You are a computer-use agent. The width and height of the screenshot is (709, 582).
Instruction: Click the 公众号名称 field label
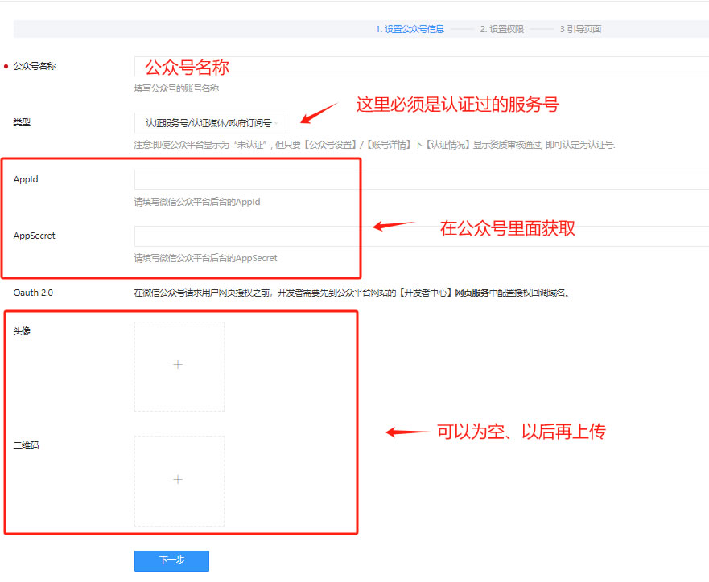tap(35, 66)
